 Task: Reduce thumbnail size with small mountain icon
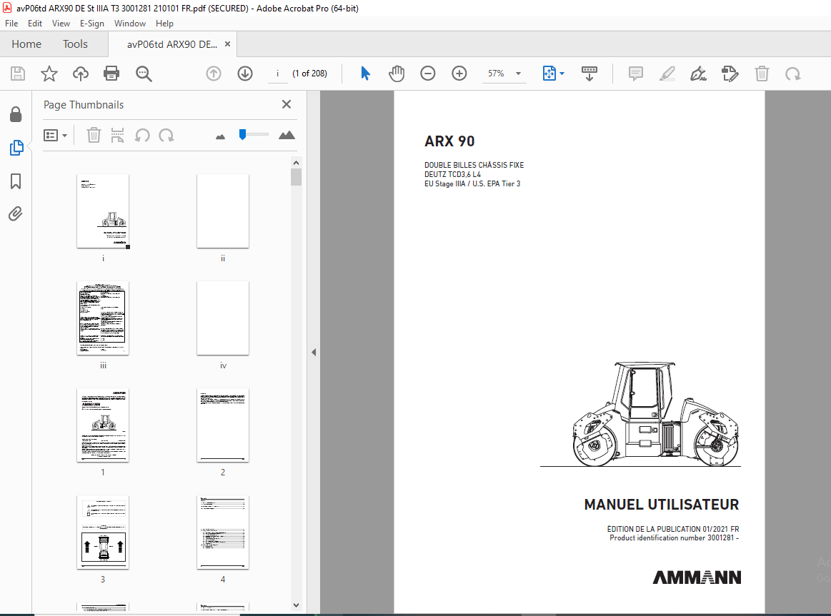tap(221, 136)
